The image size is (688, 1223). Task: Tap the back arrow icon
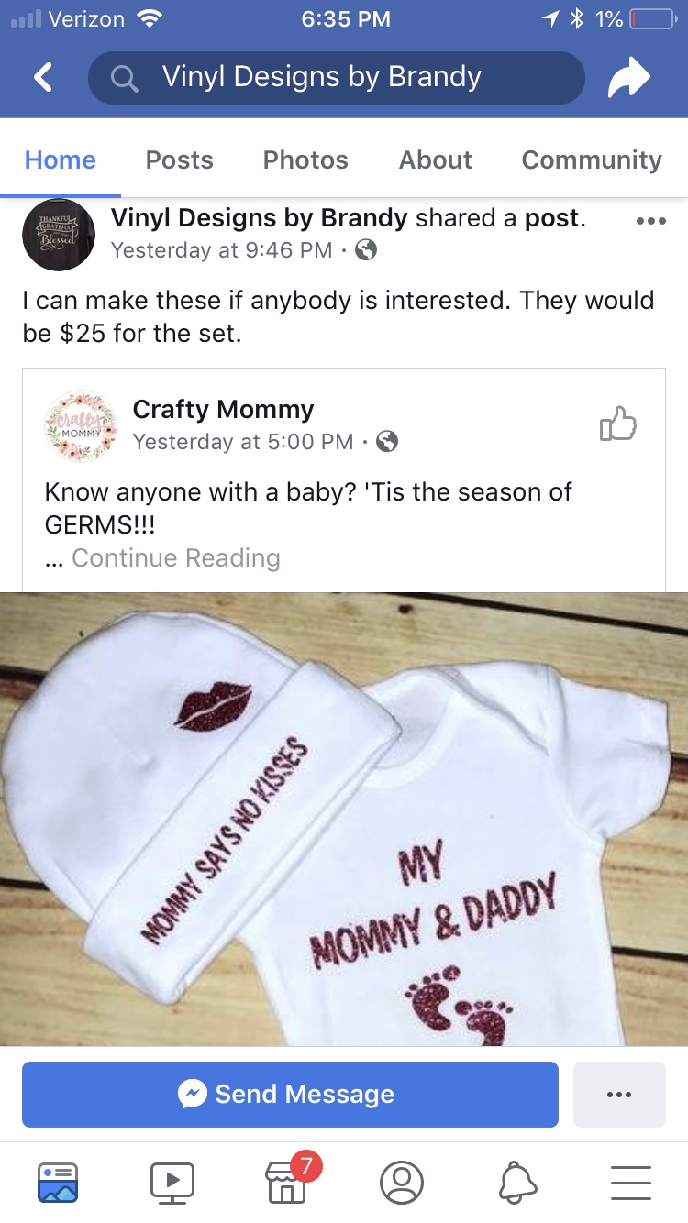[x=43, y=78]
